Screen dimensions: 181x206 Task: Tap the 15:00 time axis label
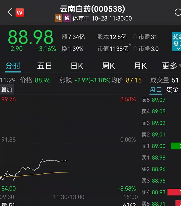pos(130,197)
